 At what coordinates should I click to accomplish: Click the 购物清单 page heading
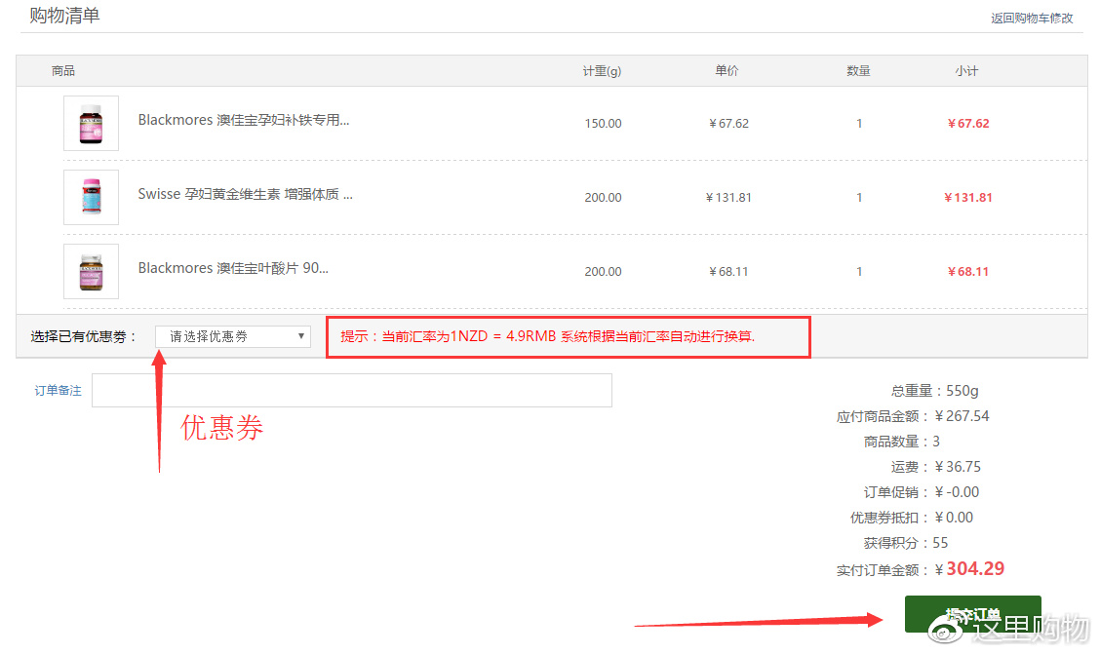click(64, 16)
